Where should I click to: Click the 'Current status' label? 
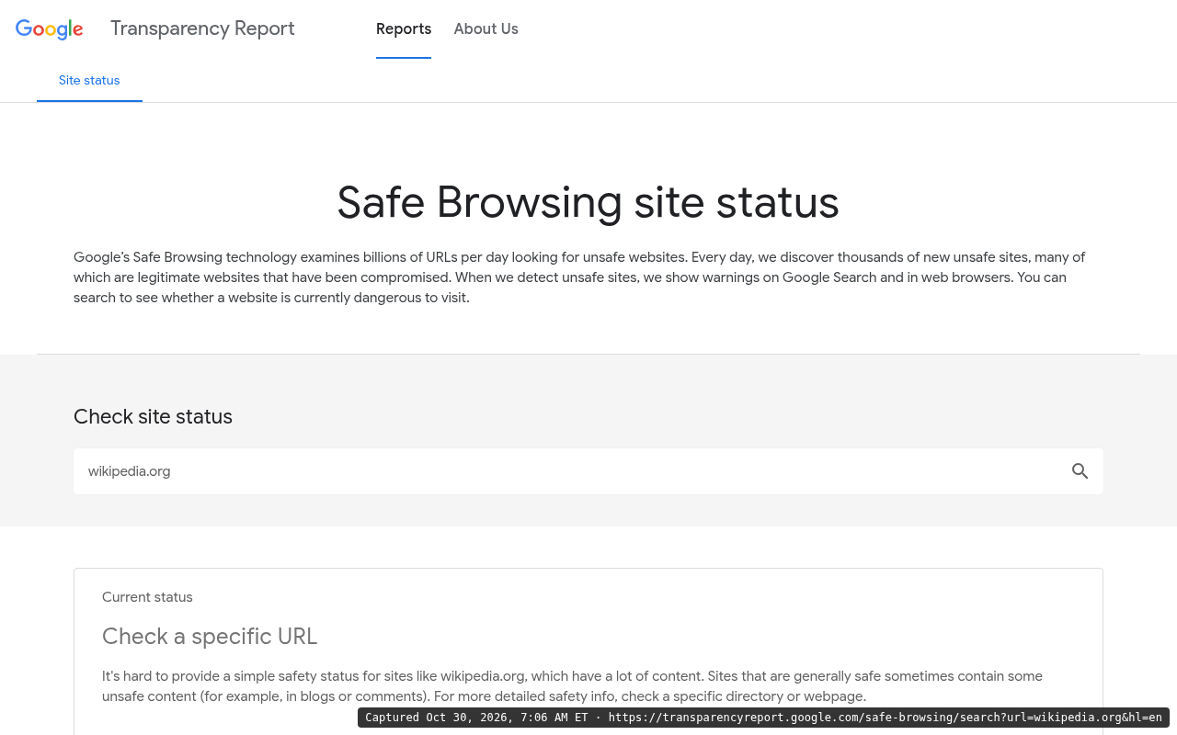pos(147,597)
